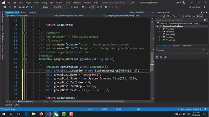The width and height of the screenshot is (209, 117).
Task: Open the Form1.Designer.cs preview tab
Action: (138, 12)
